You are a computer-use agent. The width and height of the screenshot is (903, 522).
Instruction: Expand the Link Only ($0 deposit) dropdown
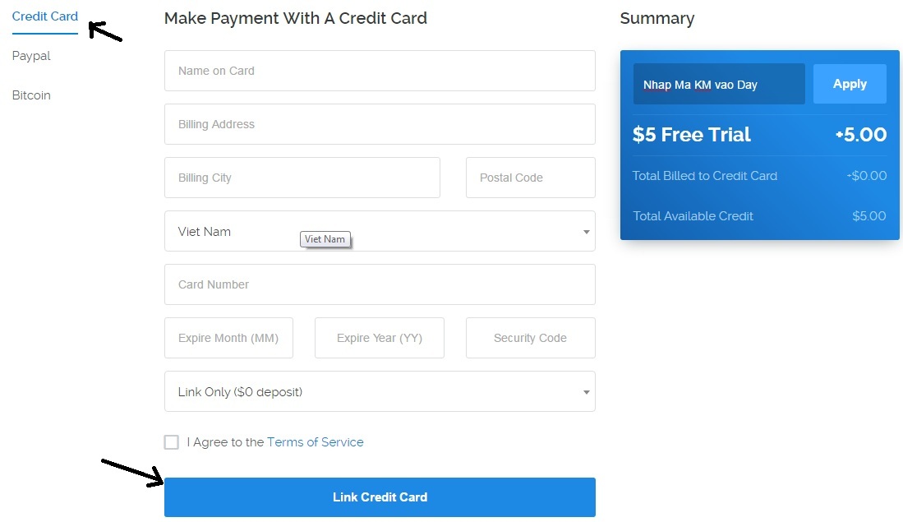pyautogui.click(x=379, y=391)
